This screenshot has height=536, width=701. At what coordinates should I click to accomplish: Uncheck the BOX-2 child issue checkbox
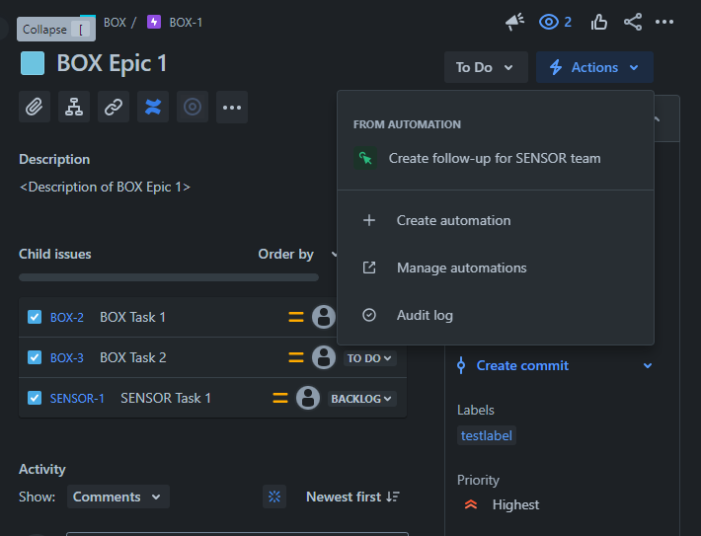click(x=35, y=317)
